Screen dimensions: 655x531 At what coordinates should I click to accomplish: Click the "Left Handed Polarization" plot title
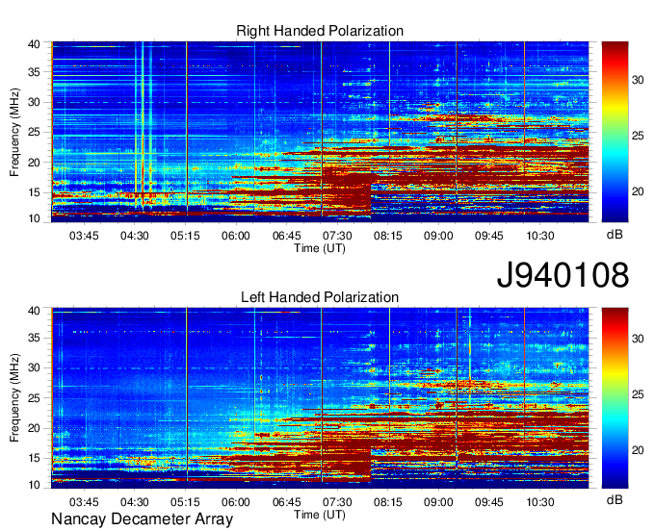point(320,297)
